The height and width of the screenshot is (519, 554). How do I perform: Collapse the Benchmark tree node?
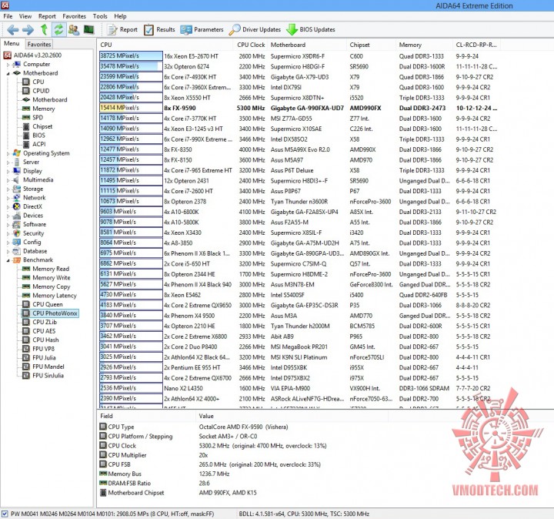pyautogui.click(x=8, y=260)
